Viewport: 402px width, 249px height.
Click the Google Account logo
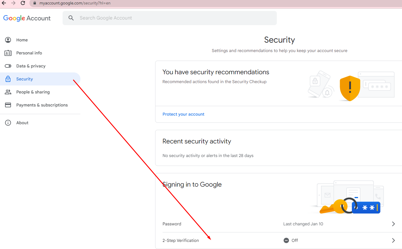click(x=27, y=18)
